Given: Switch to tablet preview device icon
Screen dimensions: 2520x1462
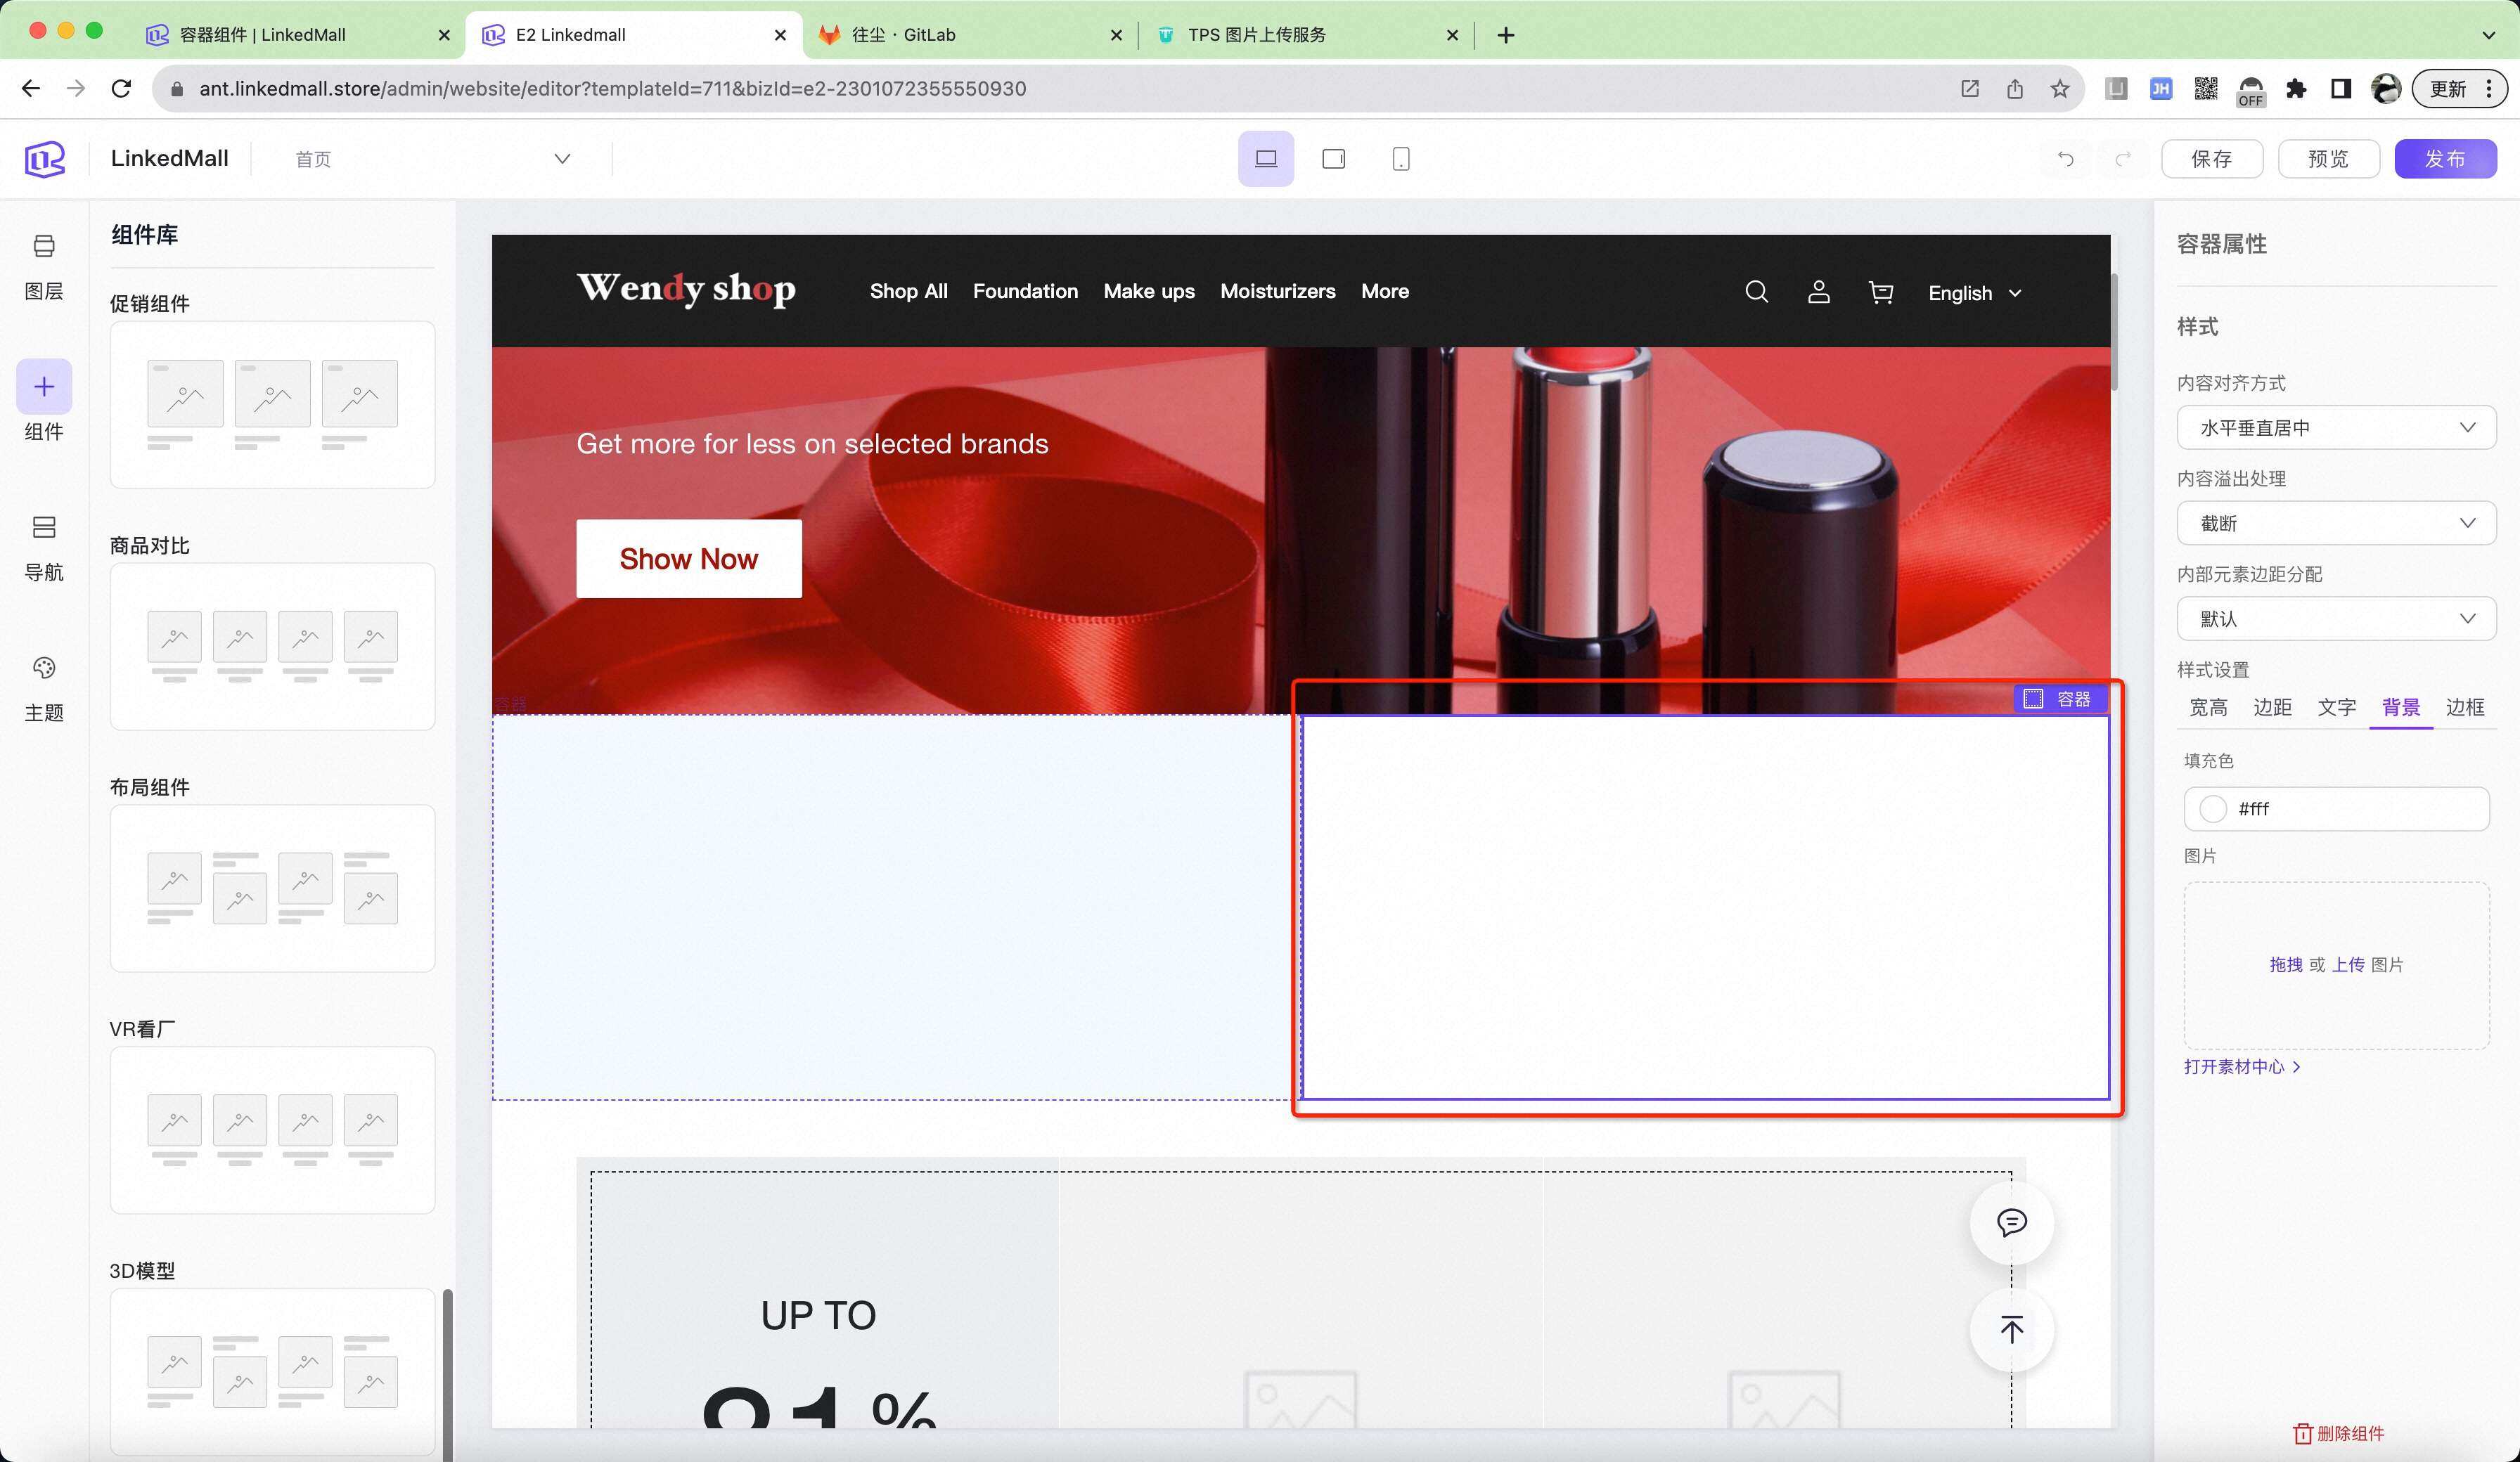Looking at the screenshot, I should 1333,159.
